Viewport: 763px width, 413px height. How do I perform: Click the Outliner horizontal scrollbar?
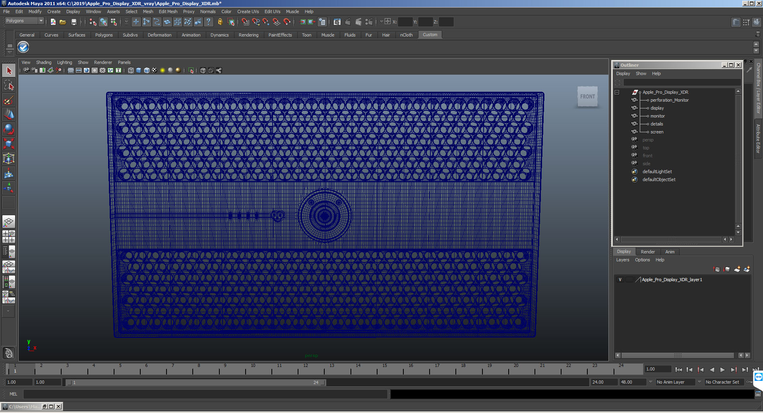pos(671,239)
